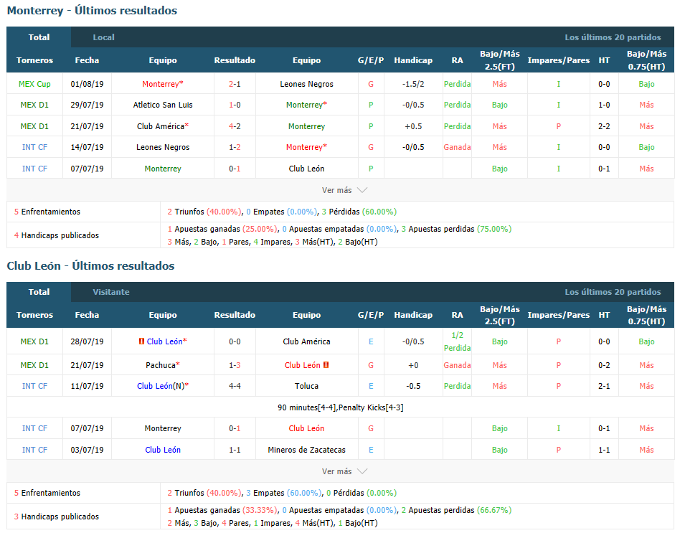This screenshot has width=680, height=533.
Task: Switch to the Visitante tab
Action: (x=111, y=292)
